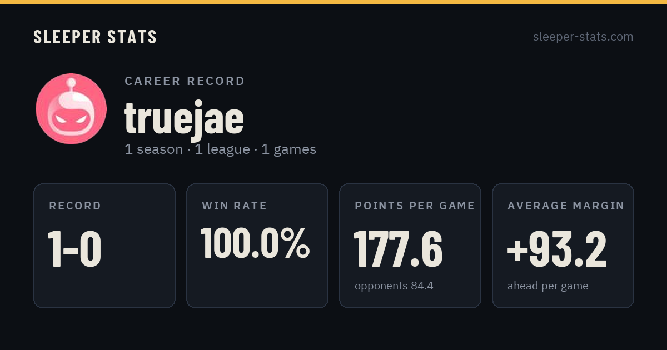Click the SLEEPER STATS logo text

(95, 37)
